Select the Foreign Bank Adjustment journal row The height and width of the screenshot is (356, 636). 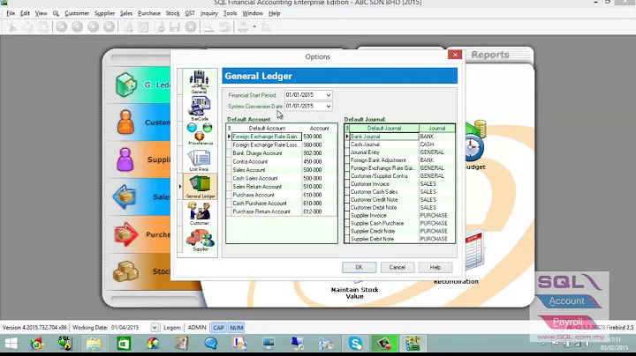click(400, 160)
